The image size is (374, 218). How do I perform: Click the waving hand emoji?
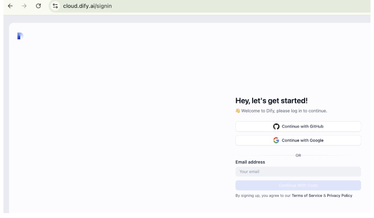tap(238, 111)
